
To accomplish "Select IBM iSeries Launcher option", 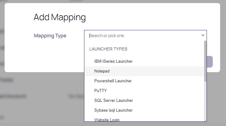I will coord(144,61).
